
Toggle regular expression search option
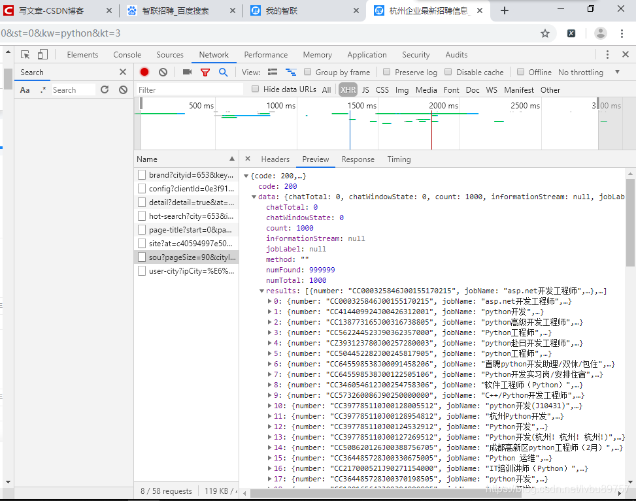coord(43,90)
